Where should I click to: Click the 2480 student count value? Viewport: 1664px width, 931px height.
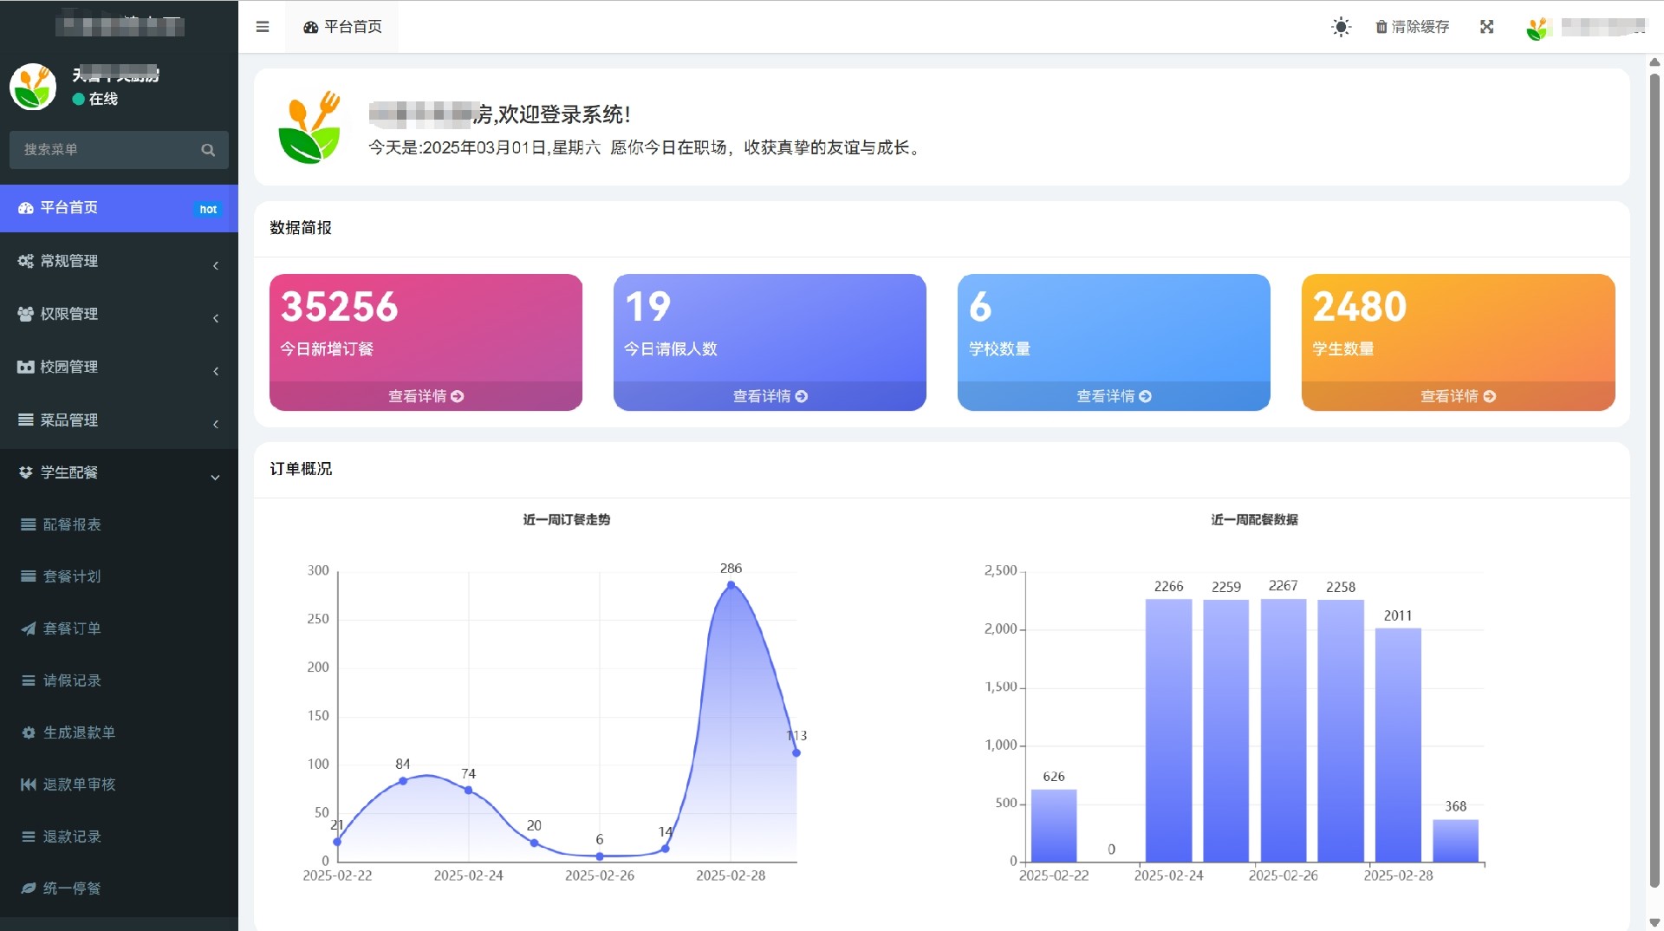1360,307
